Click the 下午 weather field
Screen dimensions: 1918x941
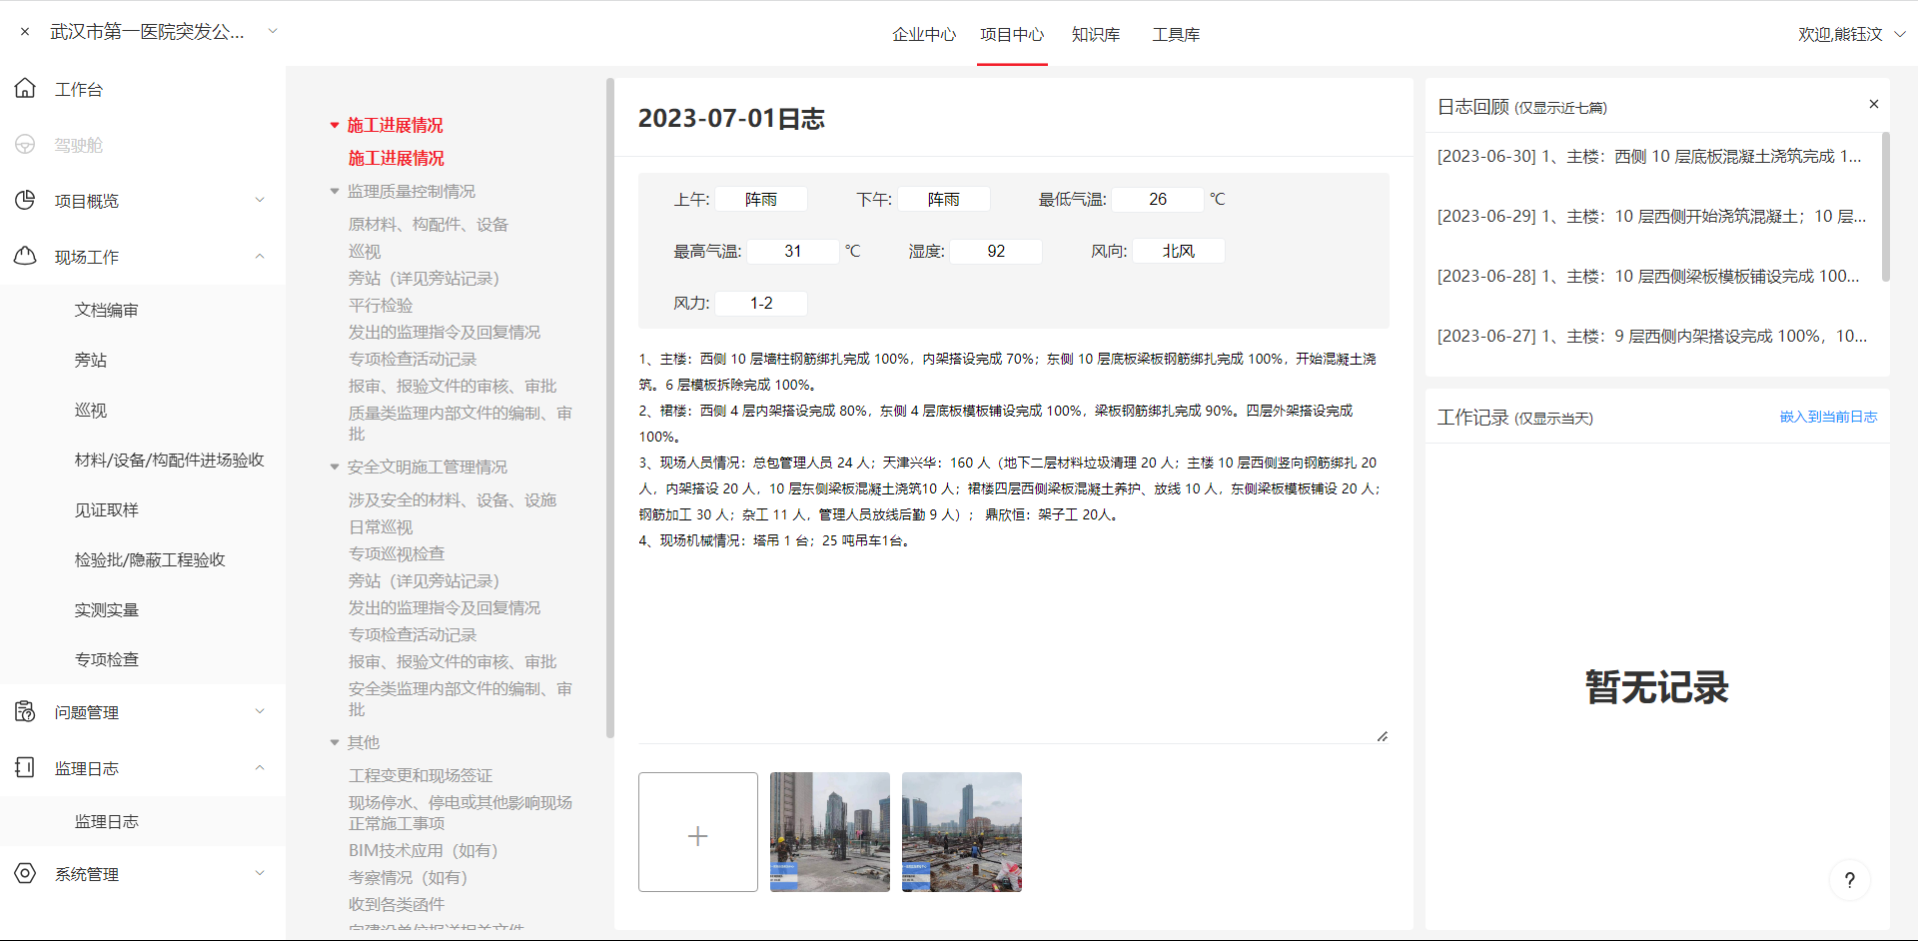(944, 199)
